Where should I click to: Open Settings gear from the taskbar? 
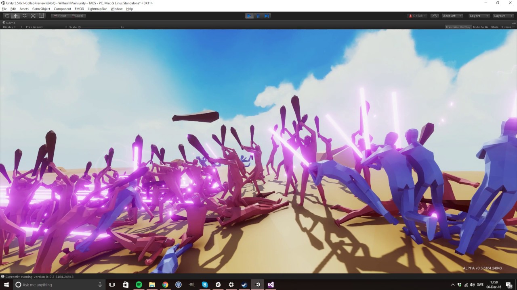(231, 284)
